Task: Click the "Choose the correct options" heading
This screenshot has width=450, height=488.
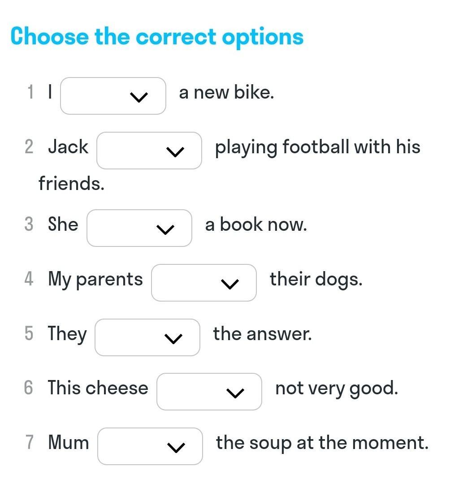Action: (157, 36)
